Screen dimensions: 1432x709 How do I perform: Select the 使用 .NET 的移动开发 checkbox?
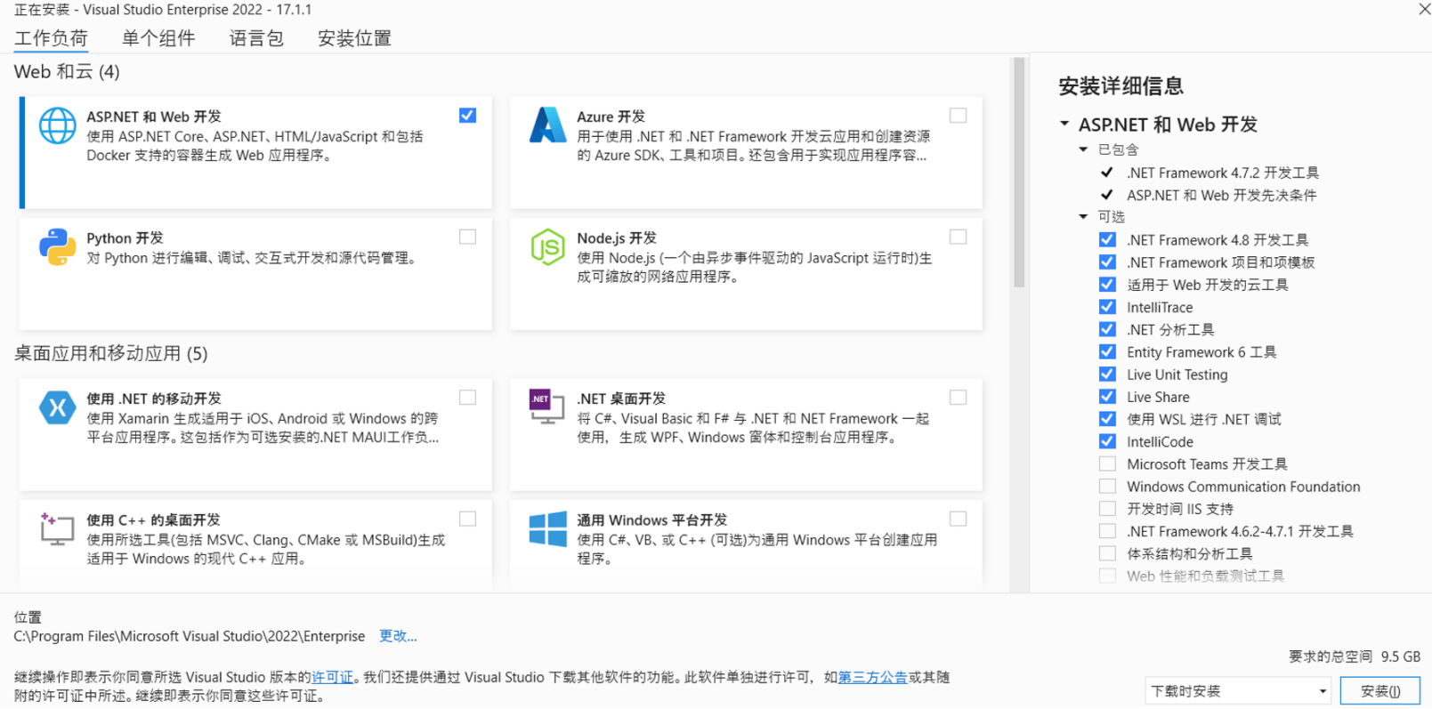[467, 398]
